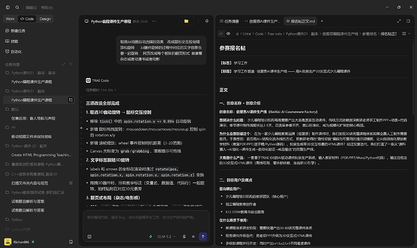The width and height of the screenshot is (417, 248).
Task: Switch to Design mode
Action: pyautogui.click(x=45, y=19)
